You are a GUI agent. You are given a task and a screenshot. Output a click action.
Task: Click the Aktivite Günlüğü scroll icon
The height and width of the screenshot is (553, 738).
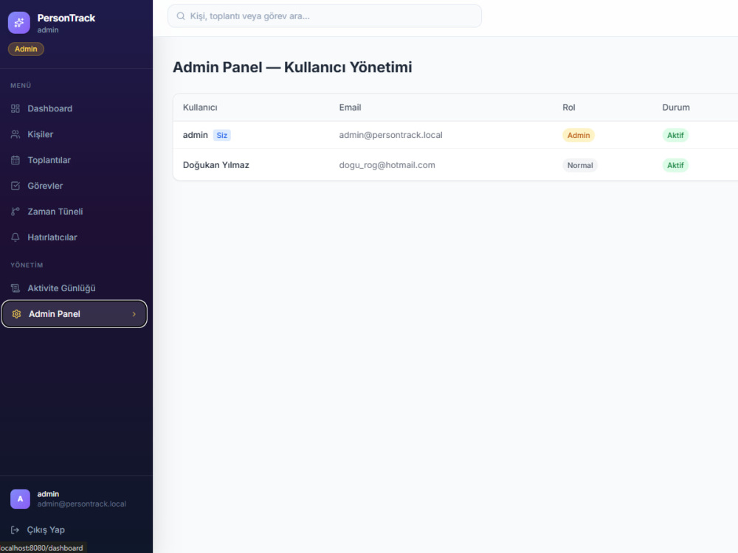point(15,288)
